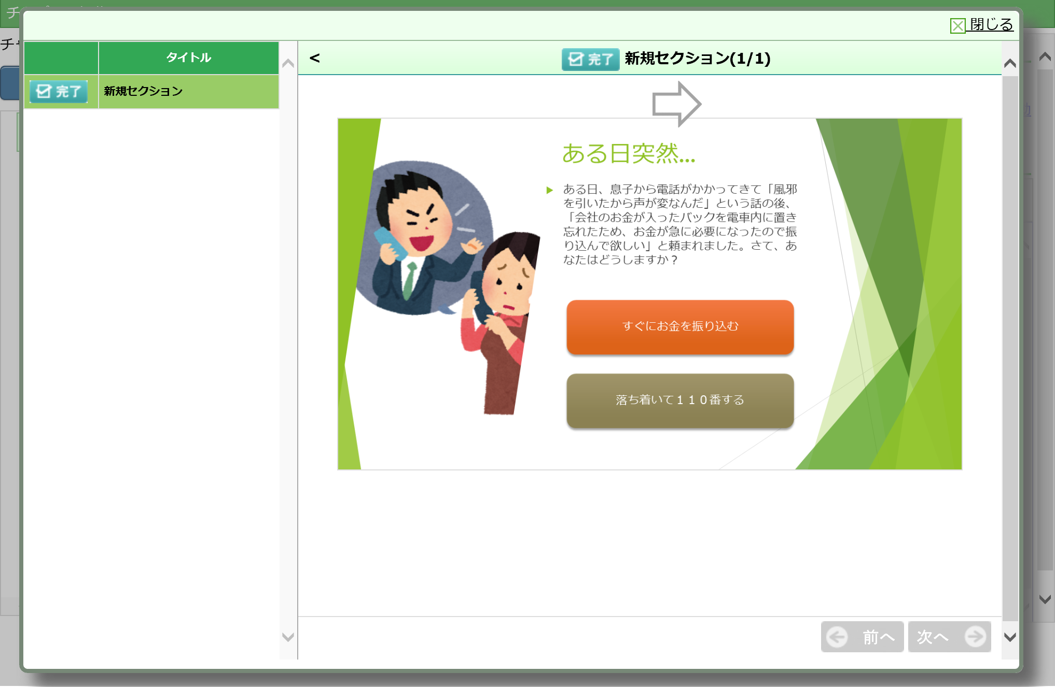Select 新規セクション in the title list
The width and height of the screenshot is (1055, 687).
(x=143, y=91)
